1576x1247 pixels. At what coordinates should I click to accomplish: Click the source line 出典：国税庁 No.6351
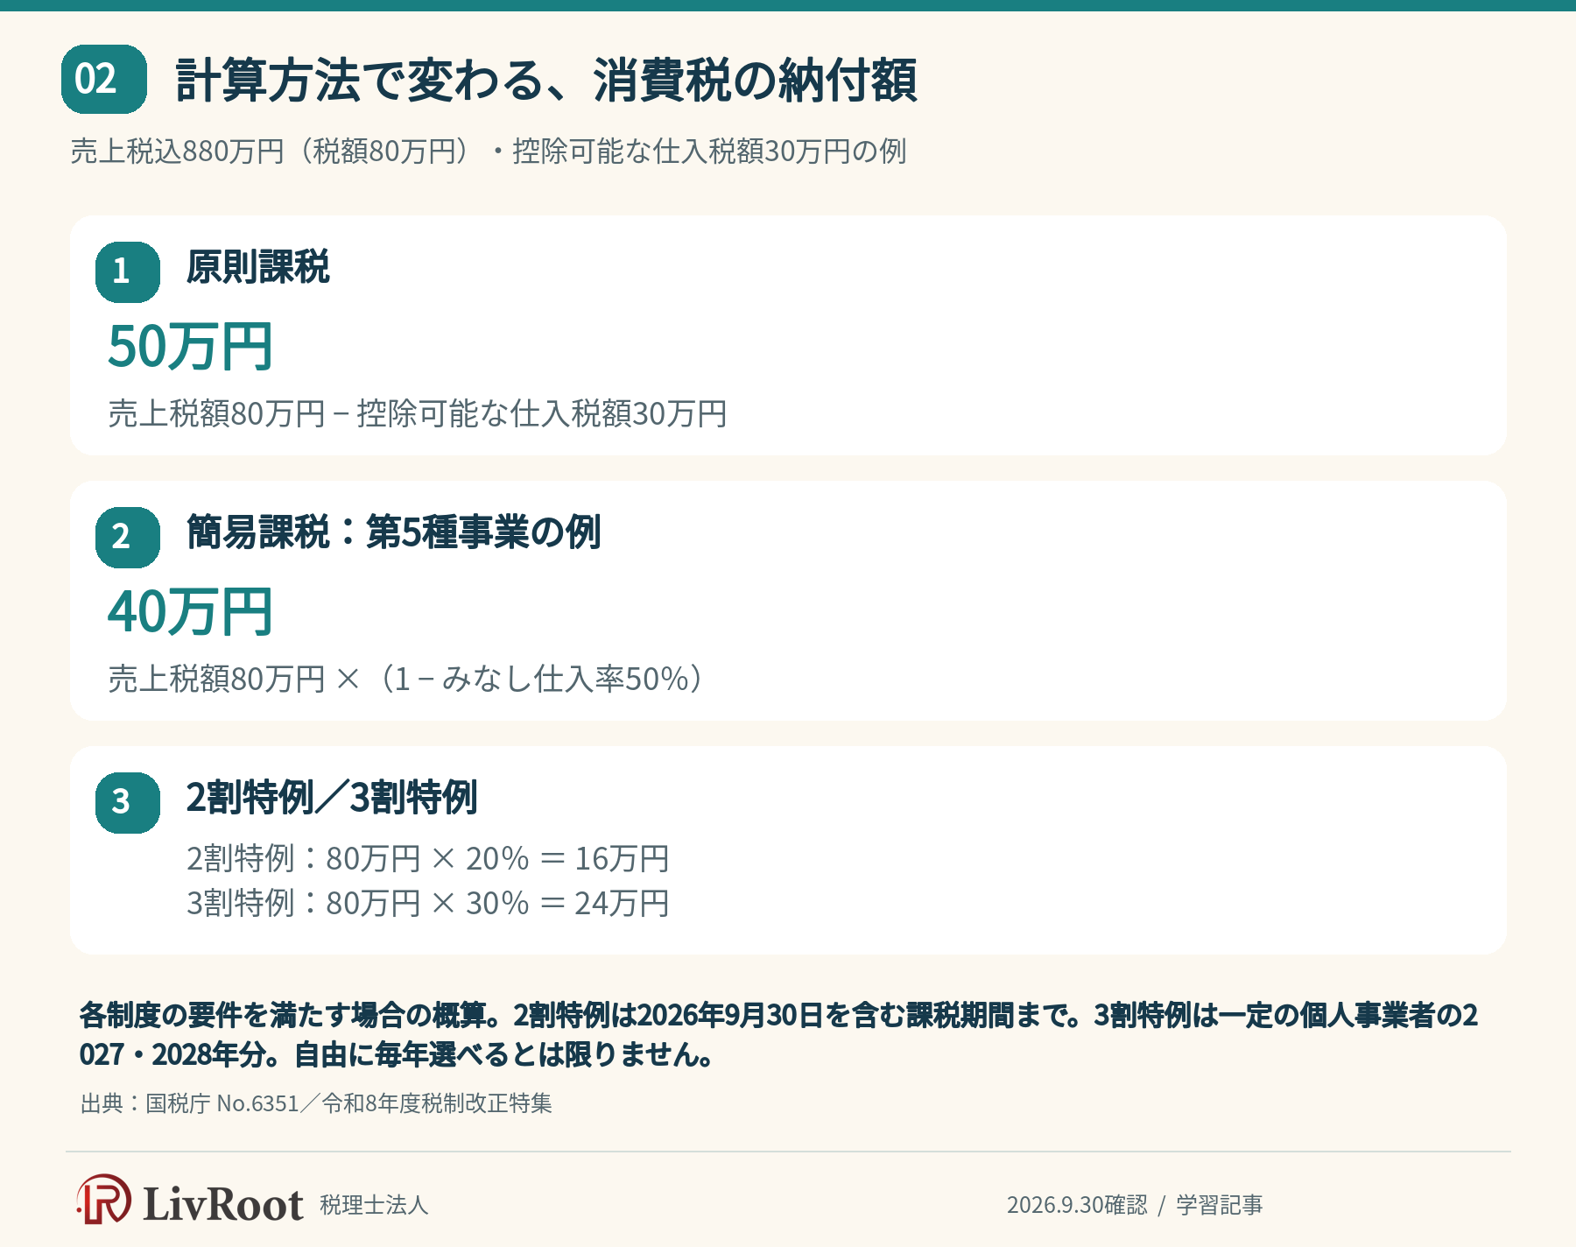click(x=316, y=1103)
